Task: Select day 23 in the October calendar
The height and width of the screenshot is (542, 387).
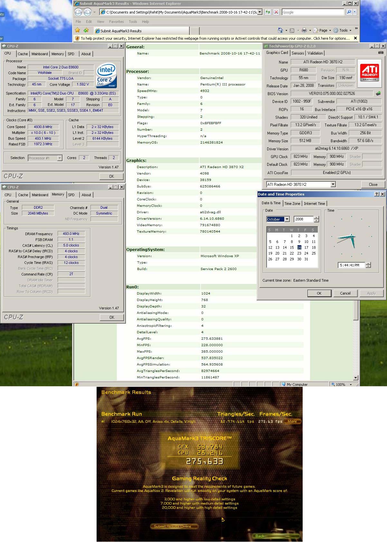Action: 299,253
